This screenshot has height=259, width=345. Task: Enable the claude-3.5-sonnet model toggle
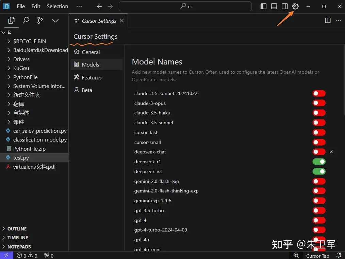(319, 123)
